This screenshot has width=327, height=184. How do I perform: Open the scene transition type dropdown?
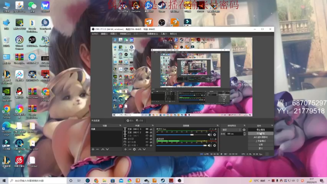coord(231,130)
